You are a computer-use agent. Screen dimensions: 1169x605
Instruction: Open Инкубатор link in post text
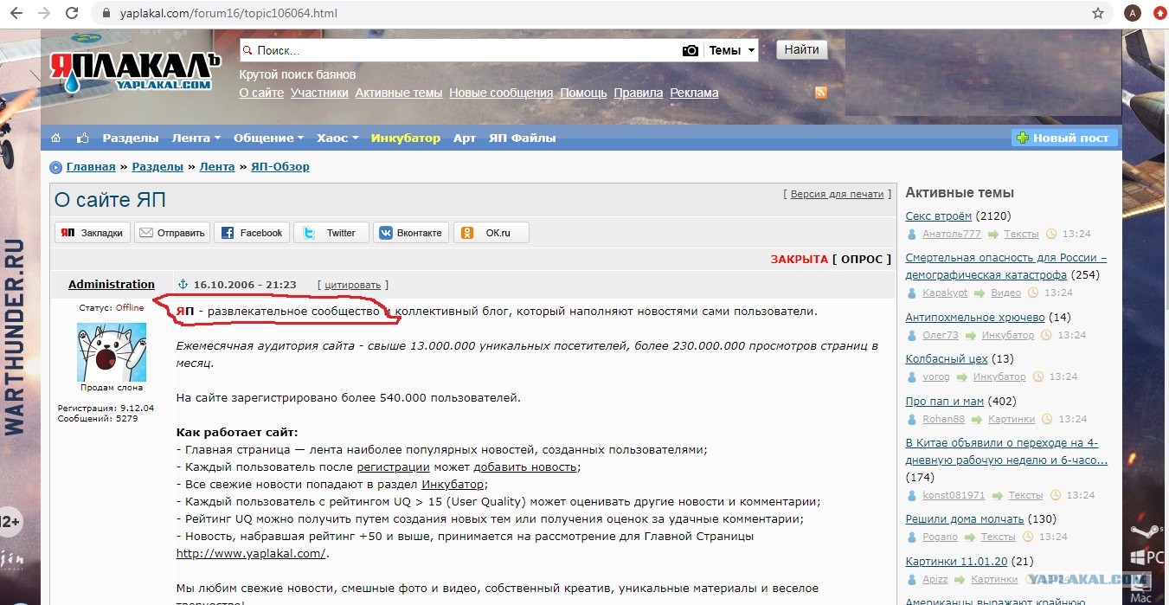(x=453, y=484)
